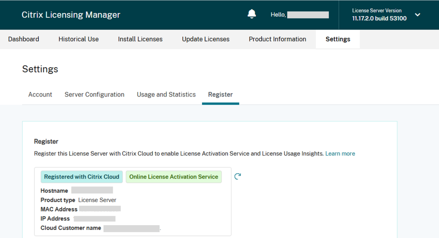
Task: Open the Server Configuration tab
Action: click(x=94, y=95)
